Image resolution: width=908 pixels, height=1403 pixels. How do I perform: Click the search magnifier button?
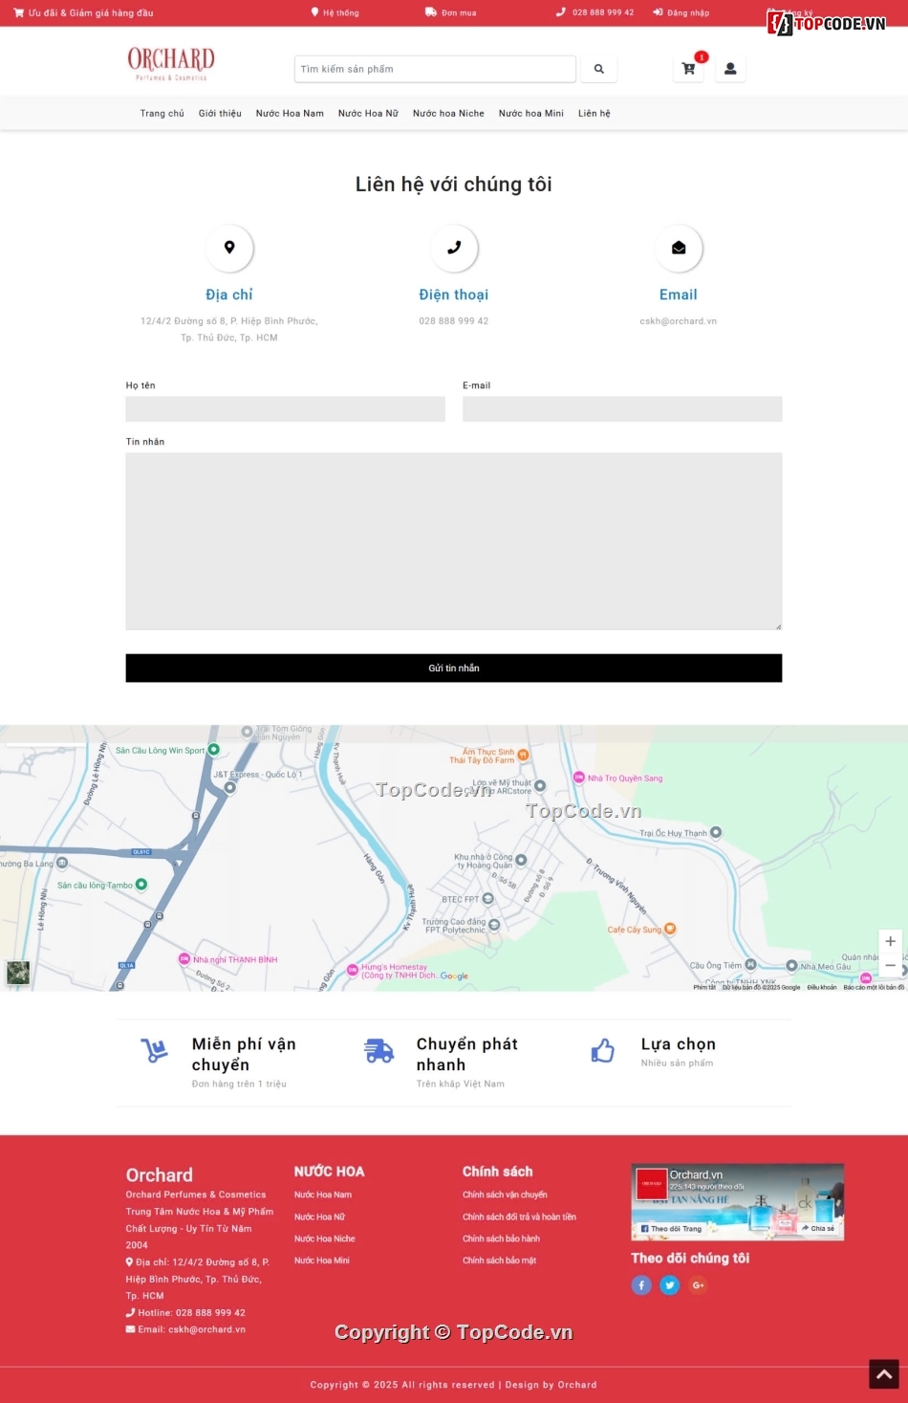(598, 69)
